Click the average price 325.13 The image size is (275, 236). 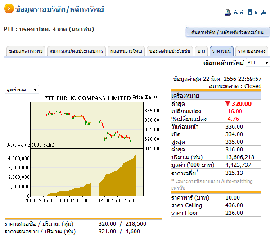tap(234, 173)
